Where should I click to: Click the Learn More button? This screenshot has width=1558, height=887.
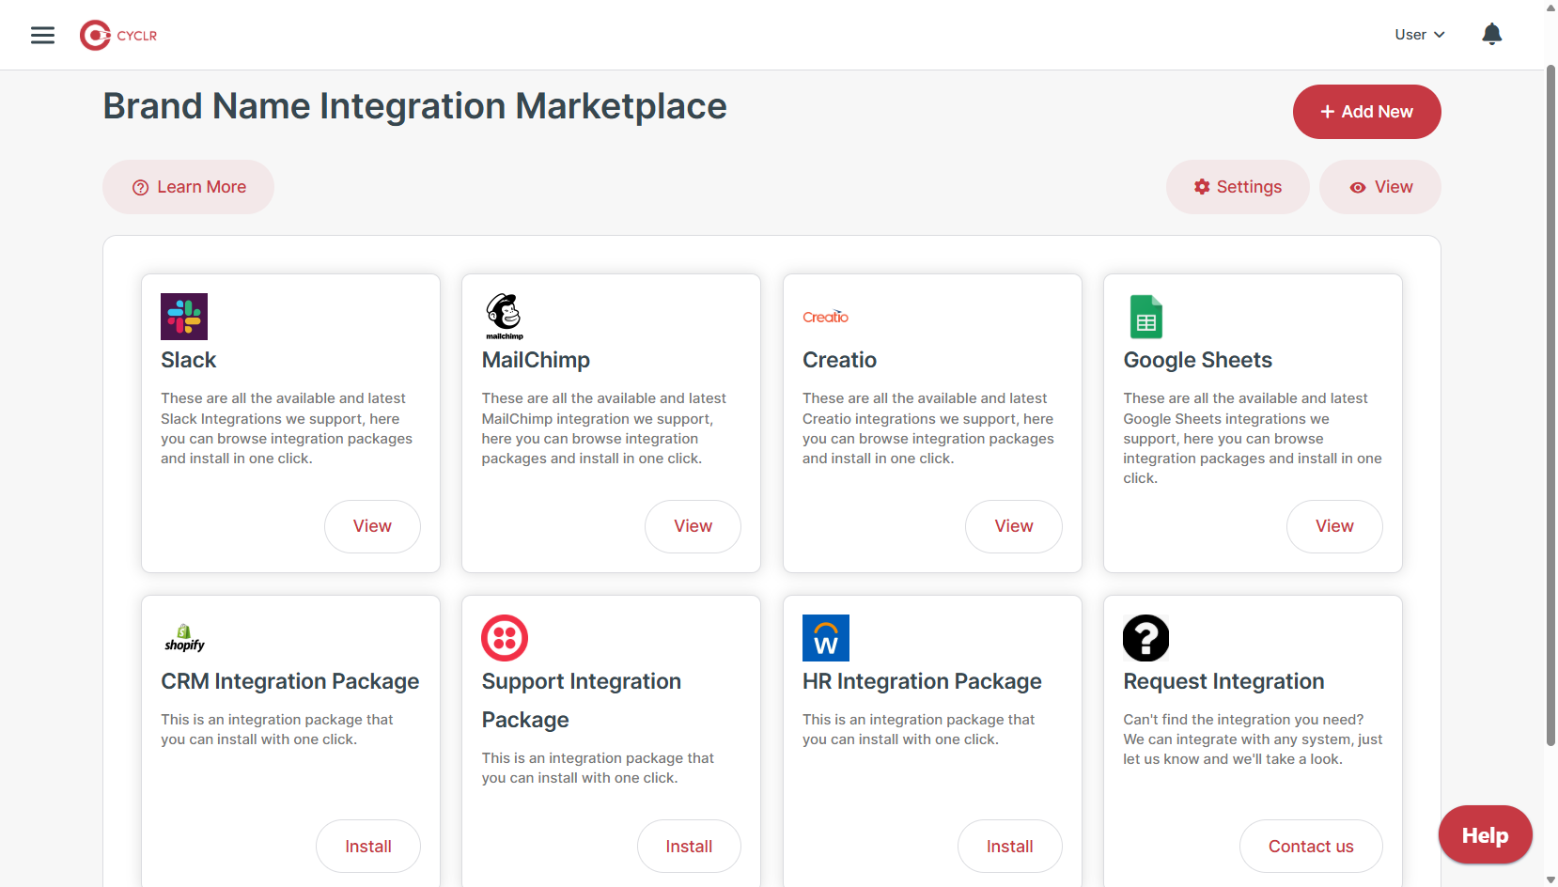188,187
